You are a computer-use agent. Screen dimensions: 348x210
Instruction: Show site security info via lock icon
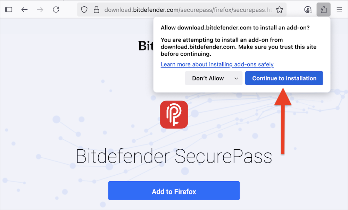tap(97, 10)
